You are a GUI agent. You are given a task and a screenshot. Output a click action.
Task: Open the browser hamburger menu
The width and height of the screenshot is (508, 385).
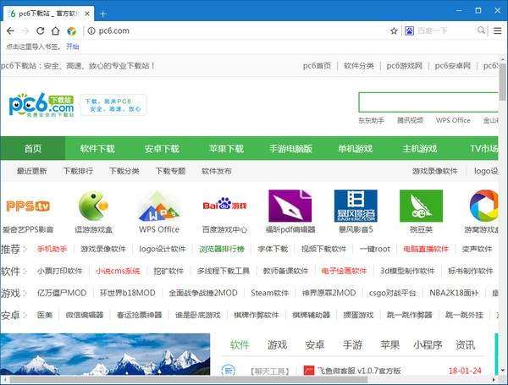coord(497,30)
